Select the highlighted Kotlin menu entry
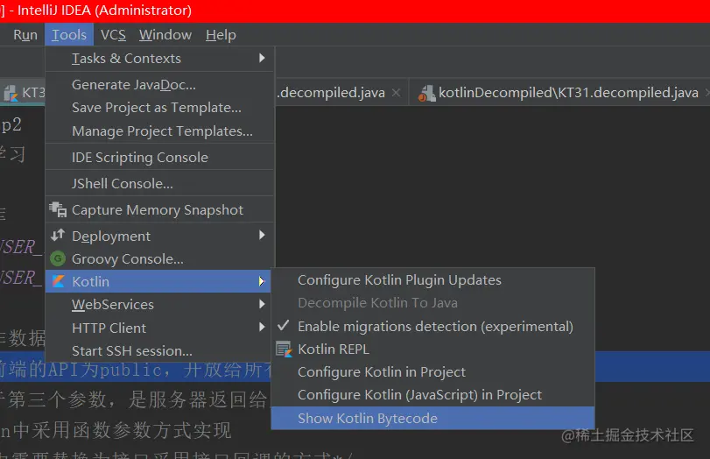Viewport: 710px width, 459px height. (x=158, y=281)
